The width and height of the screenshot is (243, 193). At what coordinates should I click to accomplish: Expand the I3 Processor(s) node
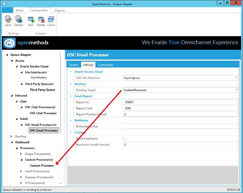click(x=21, y=183)
